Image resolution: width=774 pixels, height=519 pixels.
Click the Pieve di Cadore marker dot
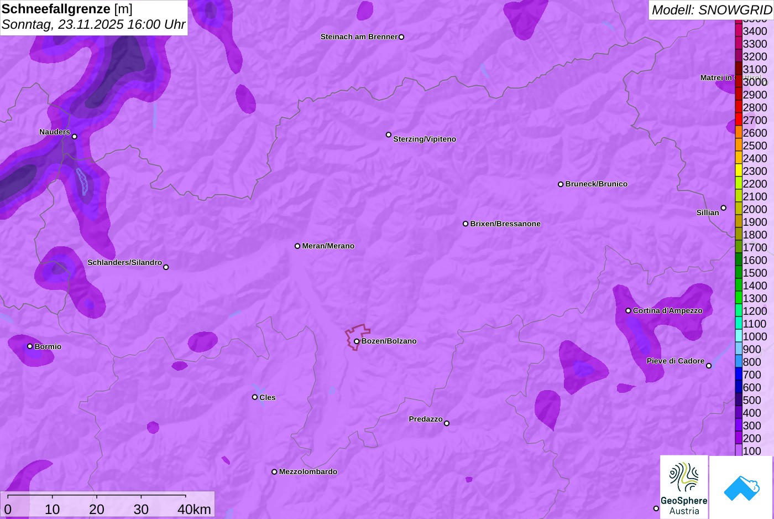pos(709,366)
